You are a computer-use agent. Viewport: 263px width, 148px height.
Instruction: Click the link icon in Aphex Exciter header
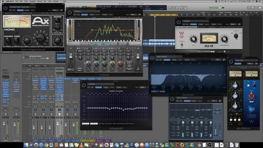tap(61, 10)
